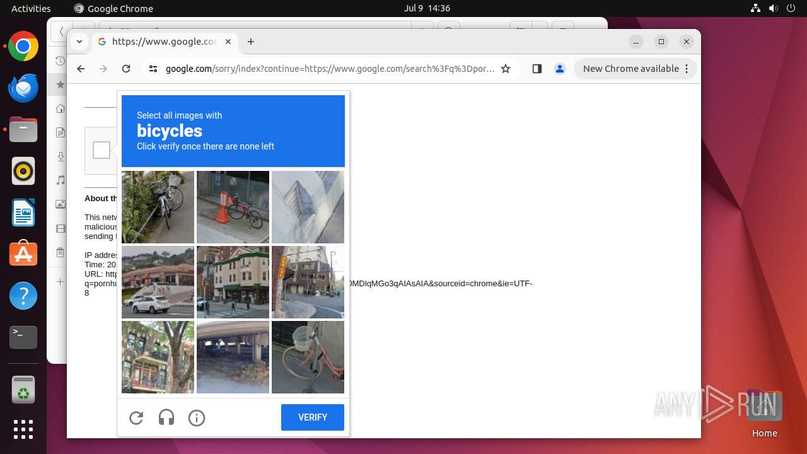Open Chrome three-dot menu
The image size is (807, 454).
(687, 69)
